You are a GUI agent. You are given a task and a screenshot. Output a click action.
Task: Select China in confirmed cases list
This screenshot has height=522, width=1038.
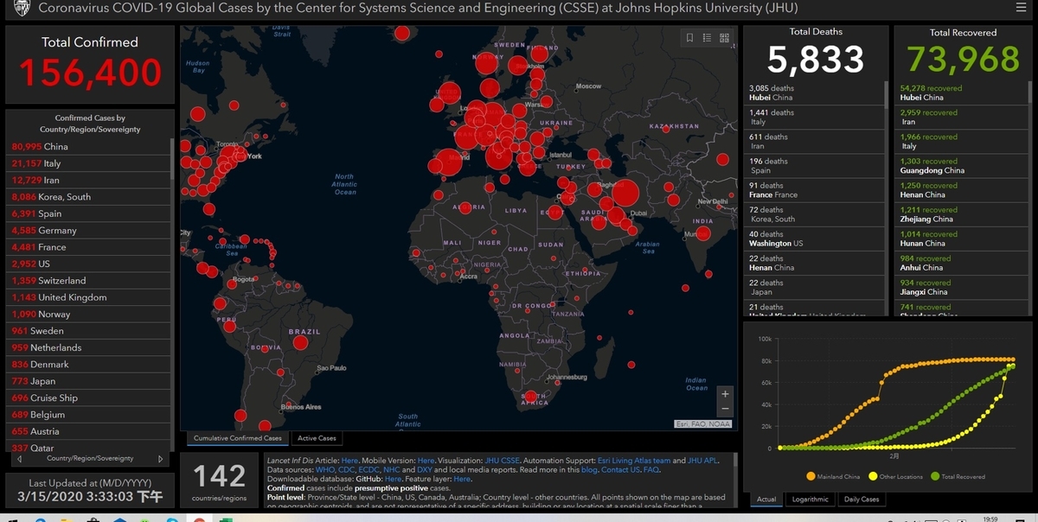point(89,146)
